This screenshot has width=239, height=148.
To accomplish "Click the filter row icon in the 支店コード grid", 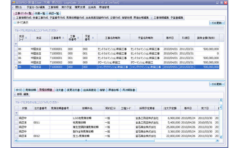I will 16,44.
